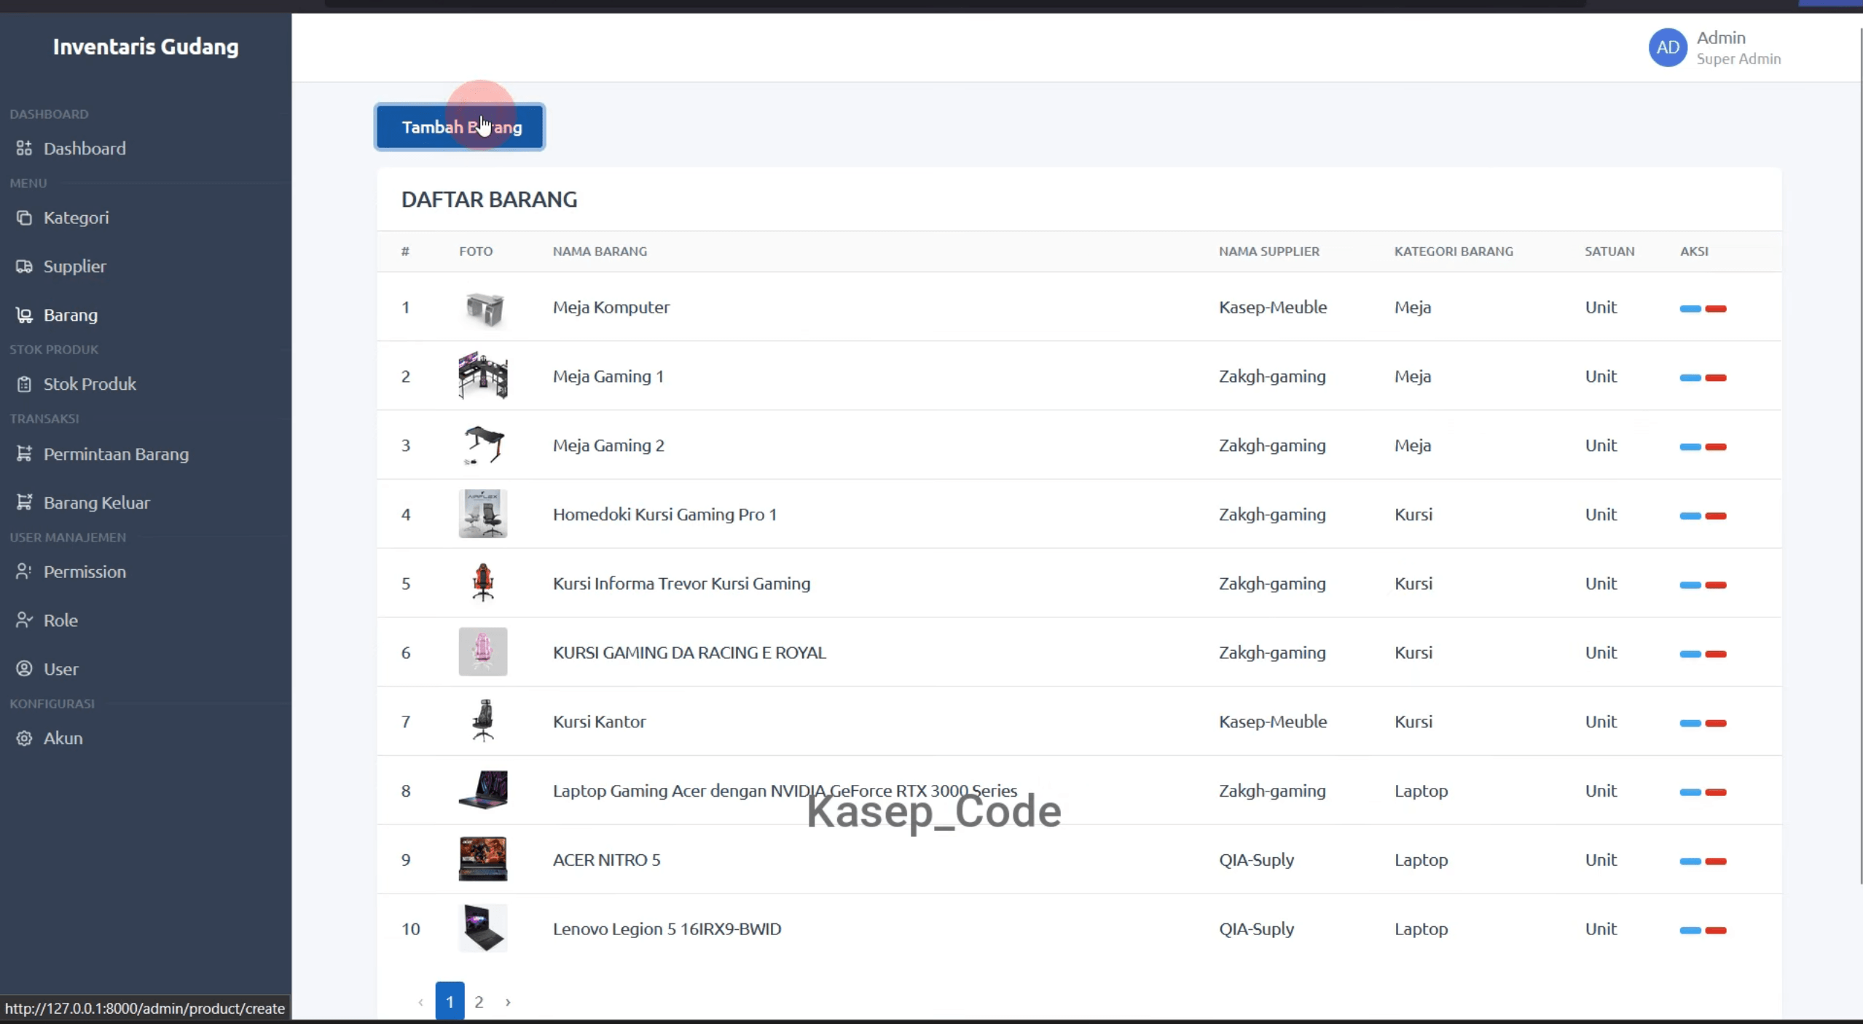Click the Lenovo Legion 5 photo thumbnail
The height and width of the screenshot is (1024, 1863).
(483, 928)
